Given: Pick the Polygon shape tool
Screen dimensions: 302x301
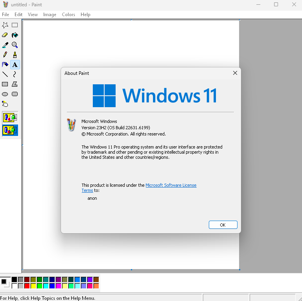Looking at the screenshot, I should 15,84.
